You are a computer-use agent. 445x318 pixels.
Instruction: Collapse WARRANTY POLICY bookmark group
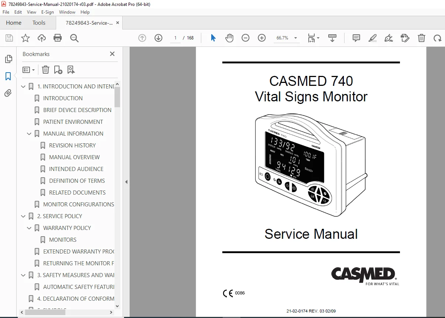pyautogui.click(x=29, y=228)
